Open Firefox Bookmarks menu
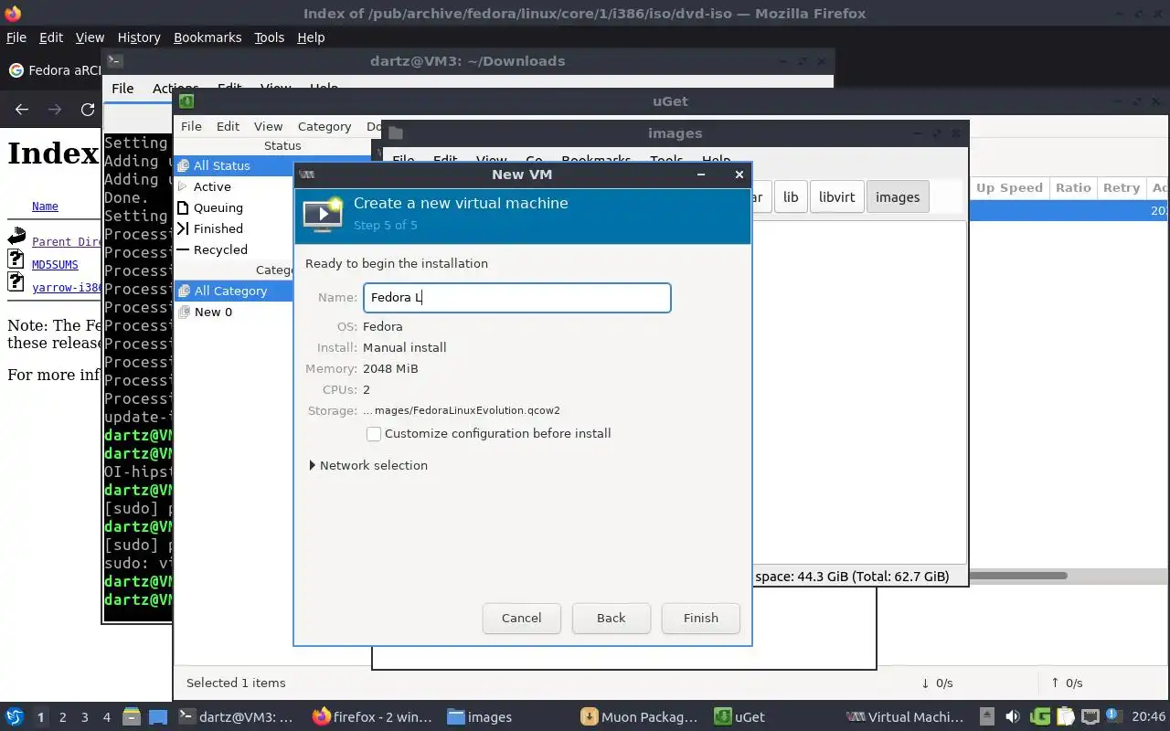The image size is (1170, 731). [x=207, y=37]
